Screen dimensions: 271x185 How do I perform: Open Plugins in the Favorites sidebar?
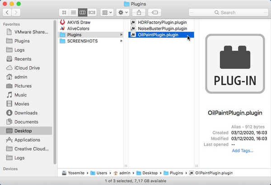pos(27,41)
